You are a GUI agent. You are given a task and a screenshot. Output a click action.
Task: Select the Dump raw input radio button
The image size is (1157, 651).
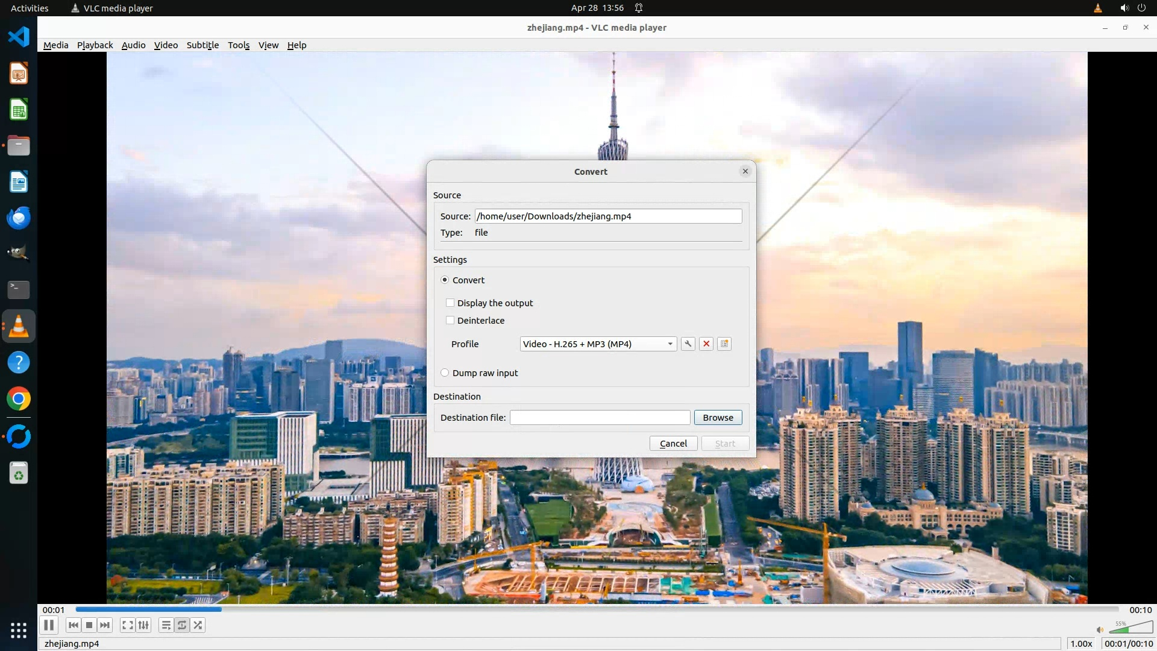(445, 373)
